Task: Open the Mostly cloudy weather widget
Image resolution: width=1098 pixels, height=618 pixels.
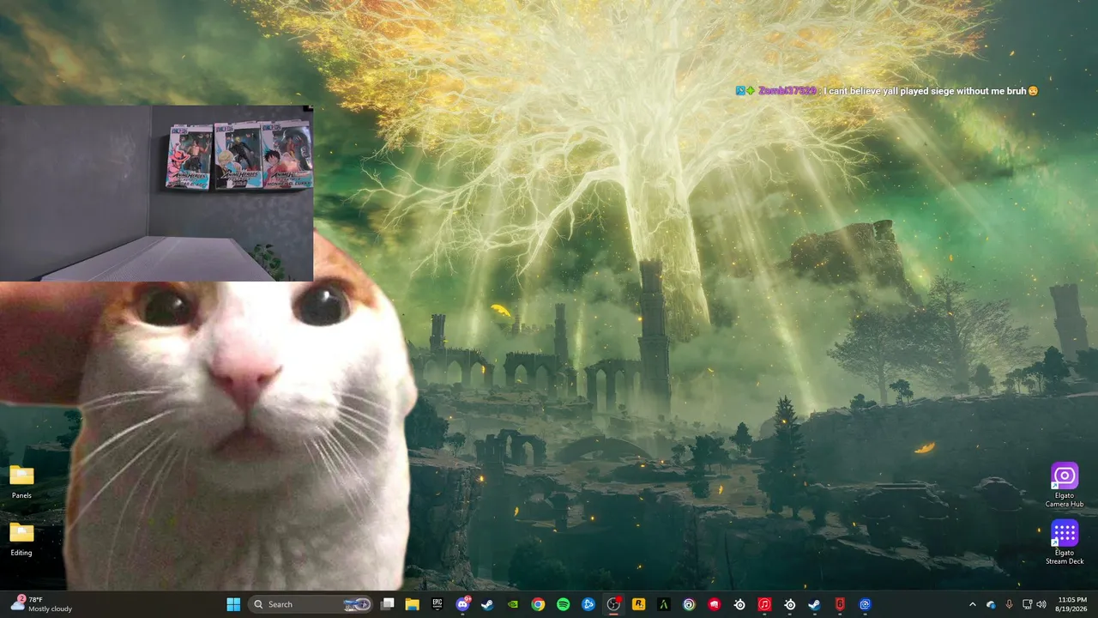Action: pyautogui.click(x=41, y=604)
